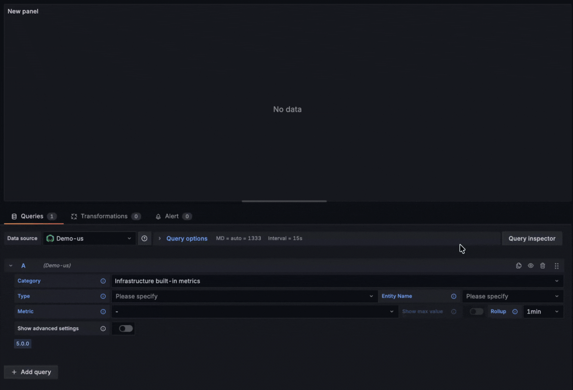This screenshot has height=390, width=573.
Task: Click the Interval = 15s text
Action: coord(285,238)
